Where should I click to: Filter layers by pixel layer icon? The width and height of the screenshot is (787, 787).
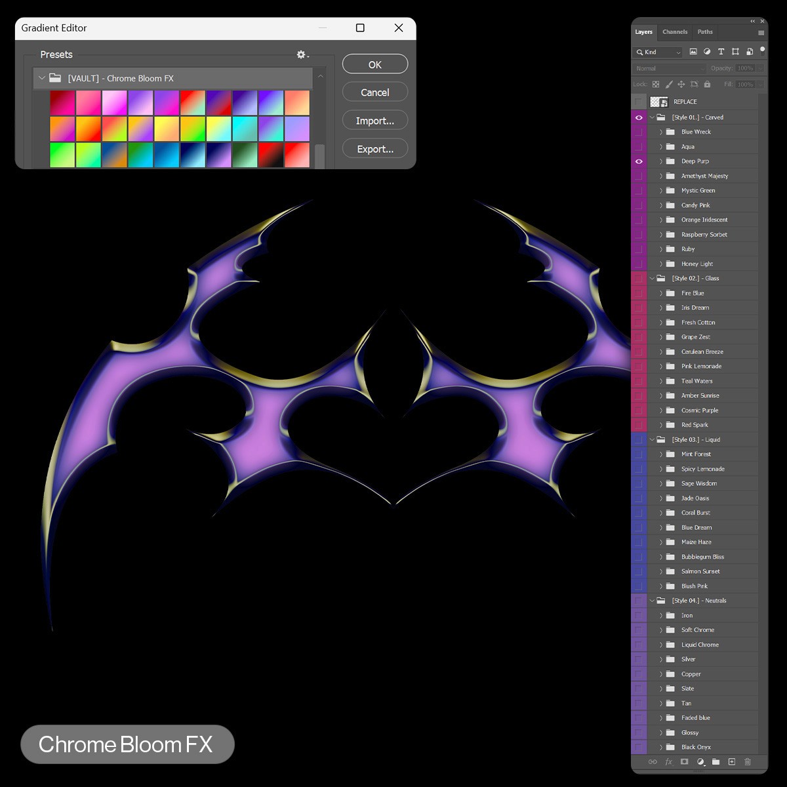693,52
